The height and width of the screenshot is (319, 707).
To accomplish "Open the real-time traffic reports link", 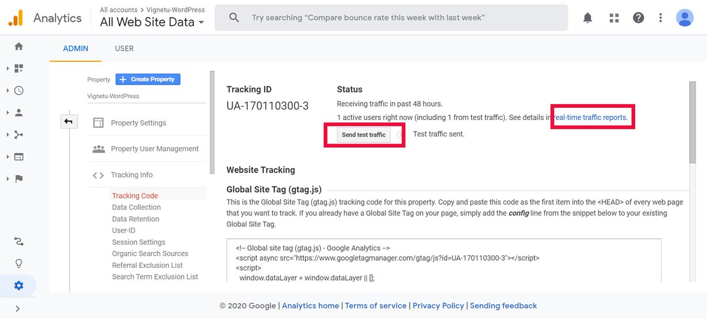I will point(591,118).
